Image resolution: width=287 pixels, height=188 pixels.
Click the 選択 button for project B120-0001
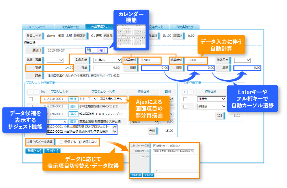(73, 106)
